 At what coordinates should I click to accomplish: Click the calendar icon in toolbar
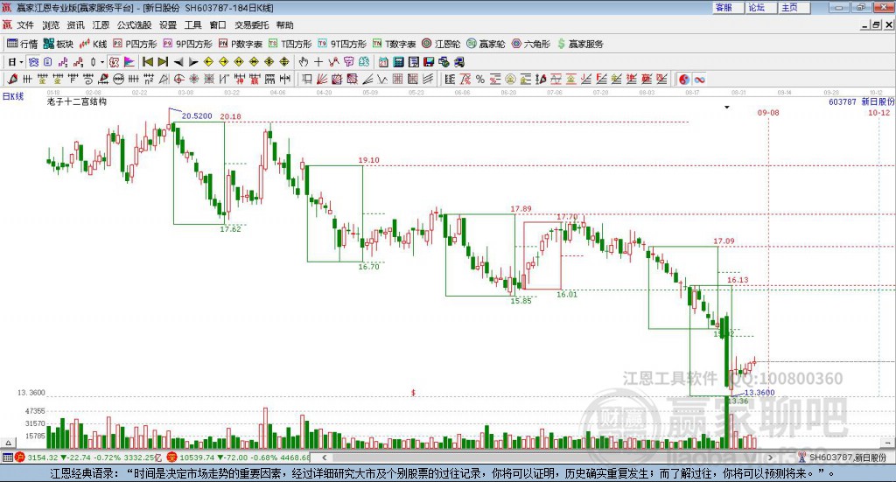pos(383,62)
